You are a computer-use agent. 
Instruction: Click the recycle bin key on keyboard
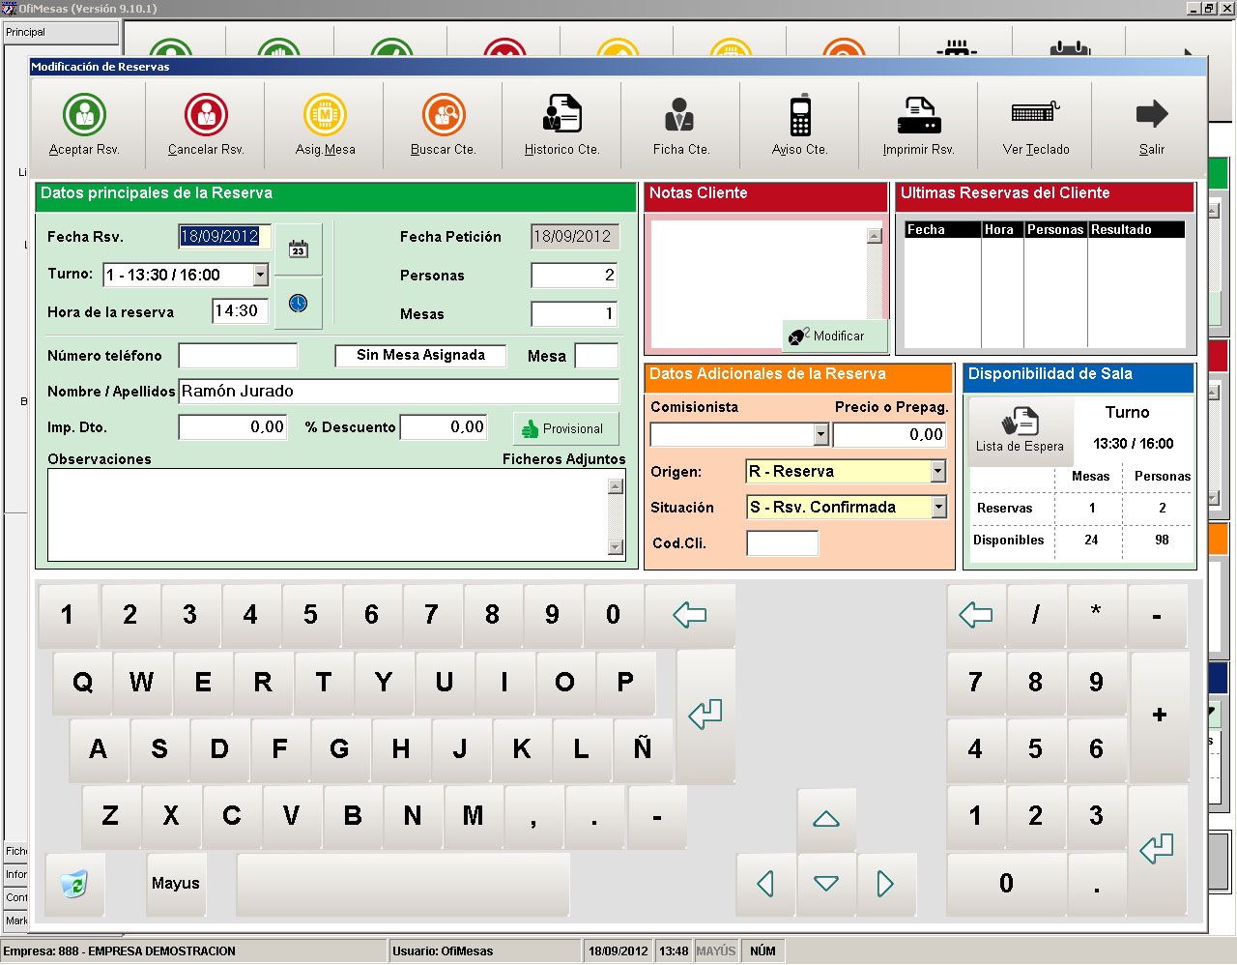(74, 884)
